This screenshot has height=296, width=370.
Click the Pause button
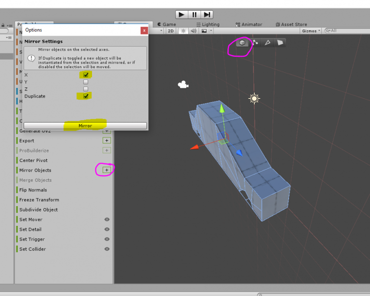coord(195,14)
